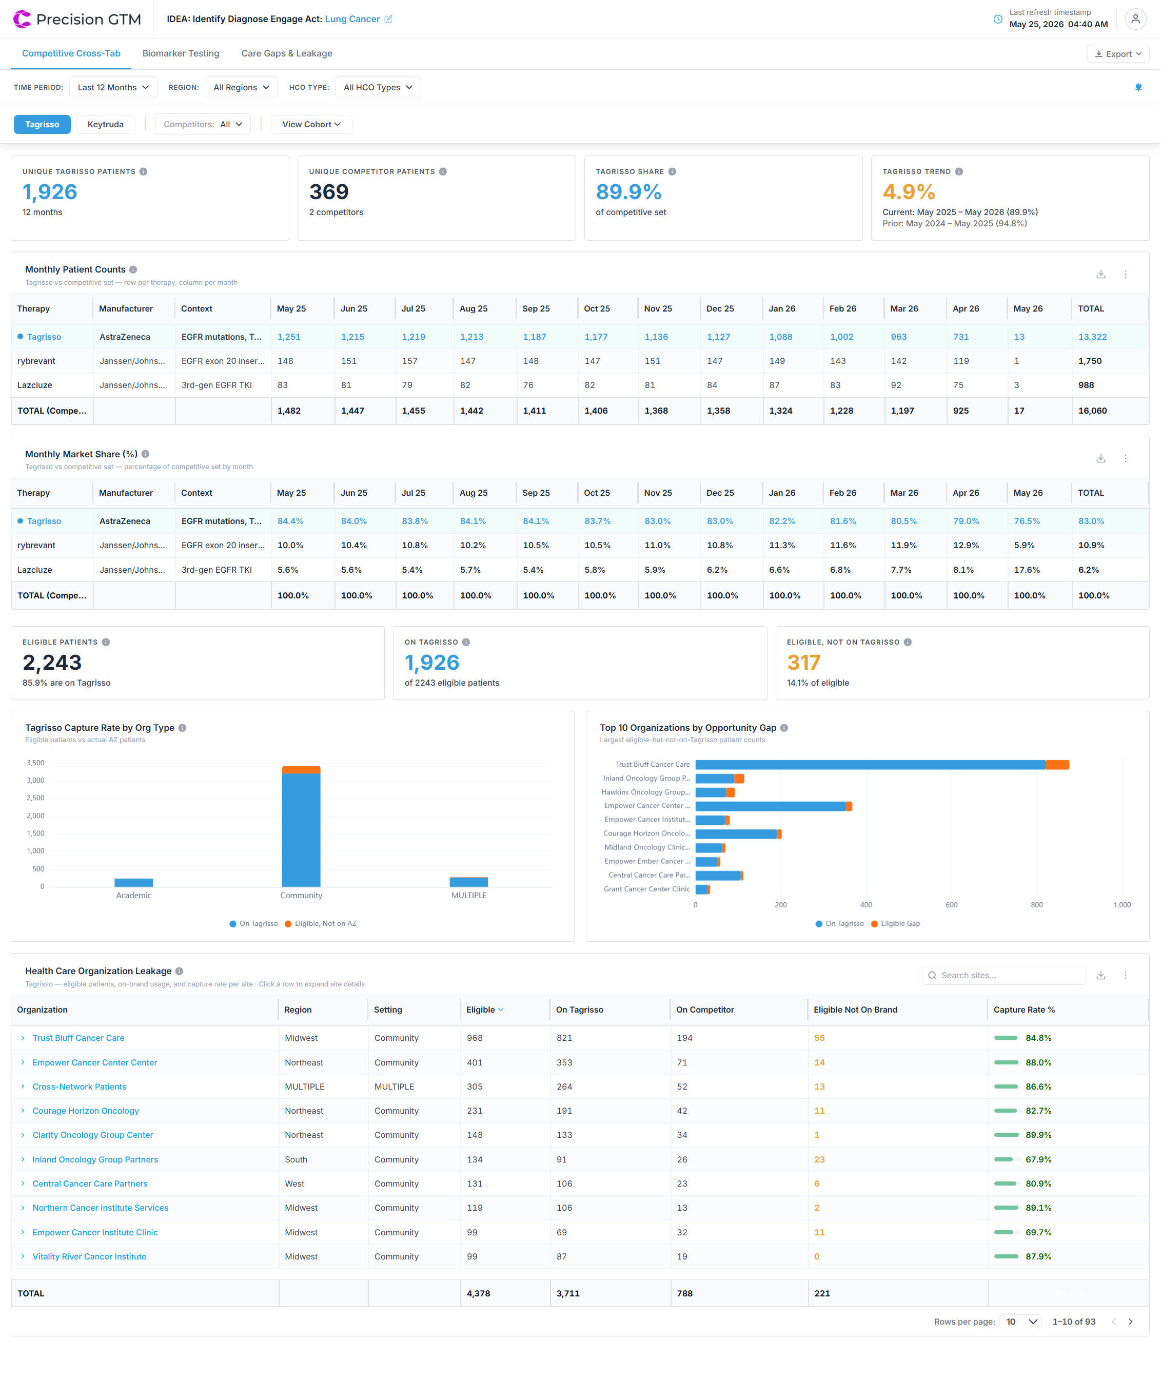
Task: Show info for Tagrisso Trend card
Action: tap(959, 171)
